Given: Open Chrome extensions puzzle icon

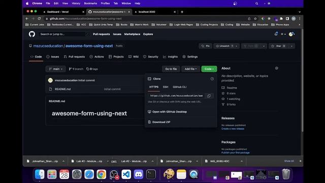Looking at the screenshot, I should [281, 19].
